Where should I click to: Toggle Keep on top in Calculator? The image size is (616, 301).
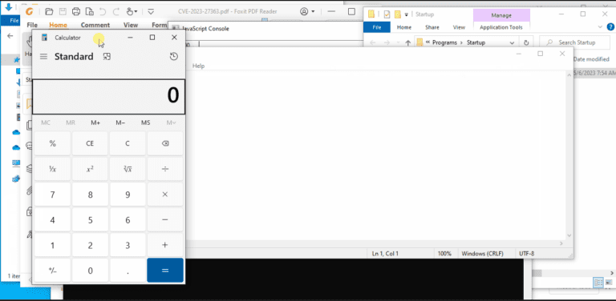[107, 56]
